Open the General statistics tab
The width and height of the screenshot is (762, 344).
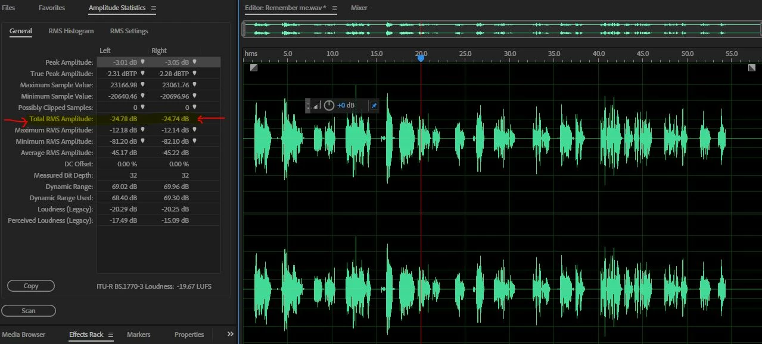pos(21,31)
